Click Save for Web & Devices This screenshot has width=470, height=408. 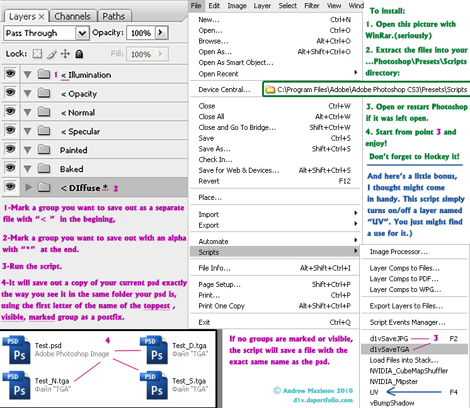(x=239, y=170)
